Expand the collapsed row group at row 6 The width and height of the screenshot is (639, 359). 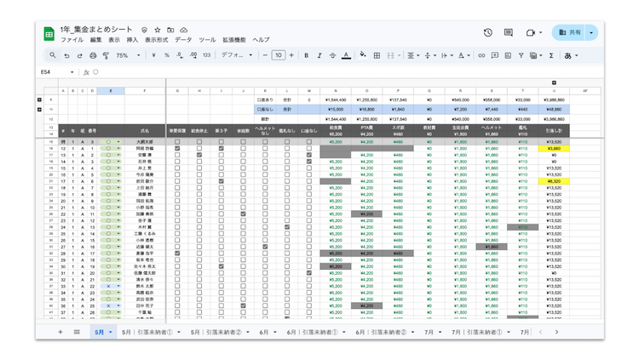pos(39,100)
